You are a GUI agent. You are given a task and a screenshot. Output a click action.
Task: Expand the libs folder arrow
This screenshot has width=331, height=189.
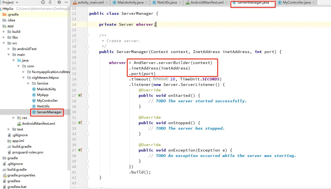pyautogui.click(x=4, y=37)
